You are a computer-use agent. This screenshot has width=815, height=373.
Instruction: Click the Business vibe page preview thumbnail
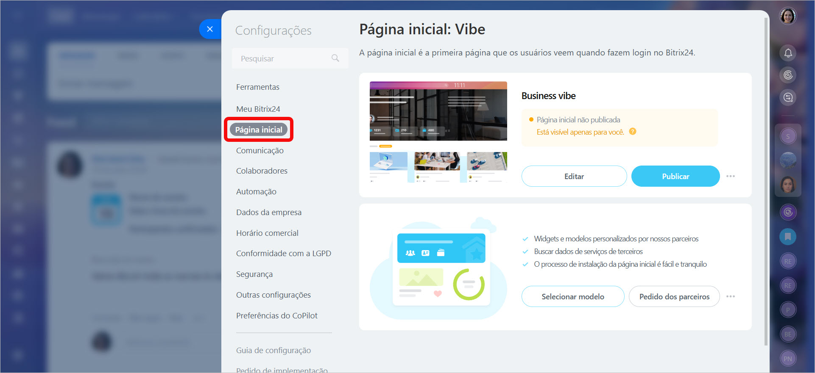(x=438, y=132)
